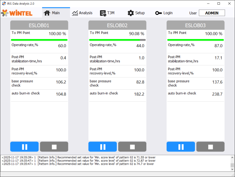
Task: Click ESLOB01 To PM Point value 100.00 %
Action: point(57,34)
